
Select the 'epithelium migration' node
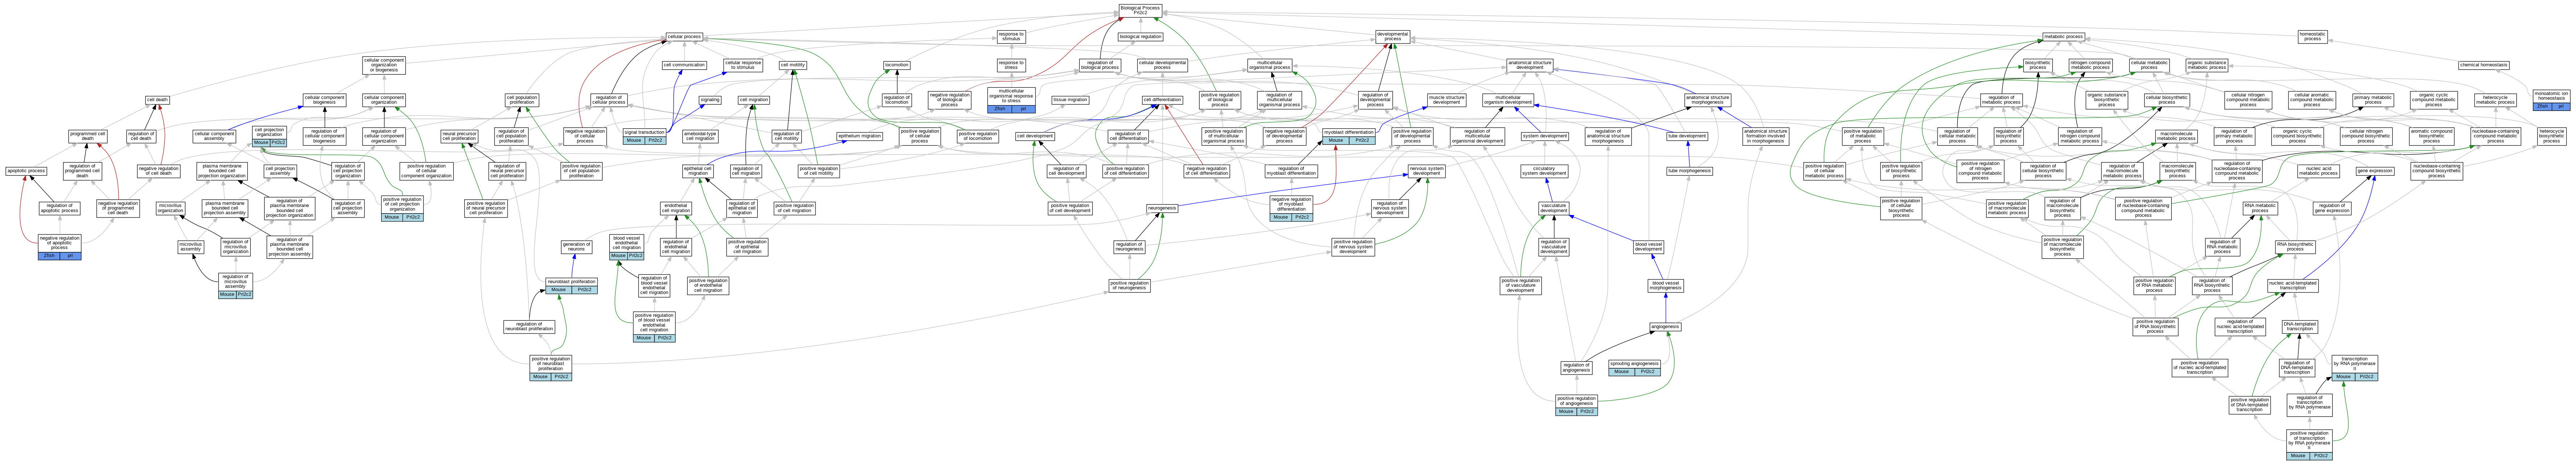[860, 136]
